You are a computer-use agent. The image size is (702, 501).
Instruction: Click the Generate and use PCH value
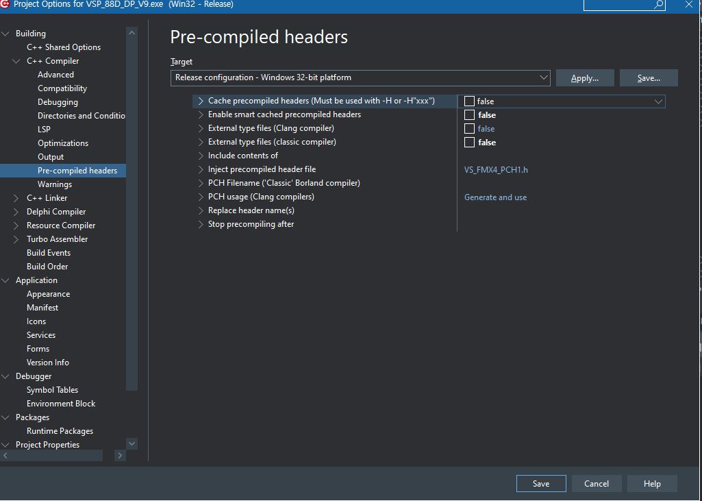[495, 197]
